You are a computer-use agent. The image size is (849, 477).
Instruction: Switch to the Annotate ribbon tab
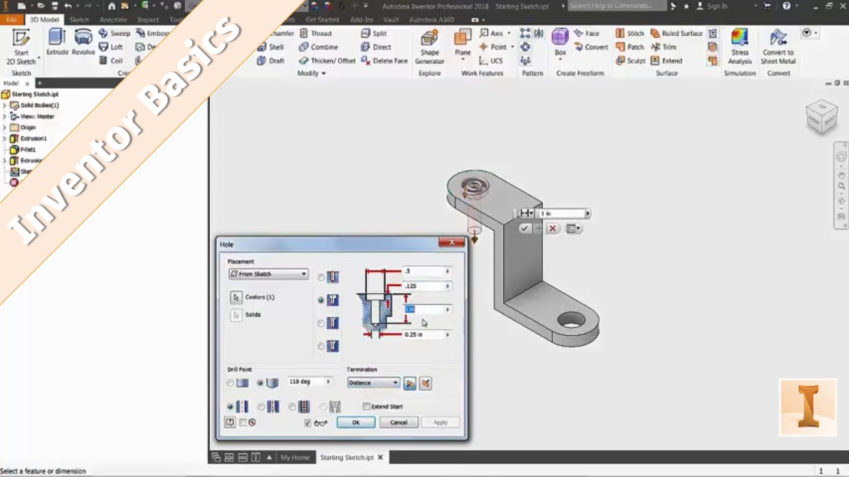(113, 20)
